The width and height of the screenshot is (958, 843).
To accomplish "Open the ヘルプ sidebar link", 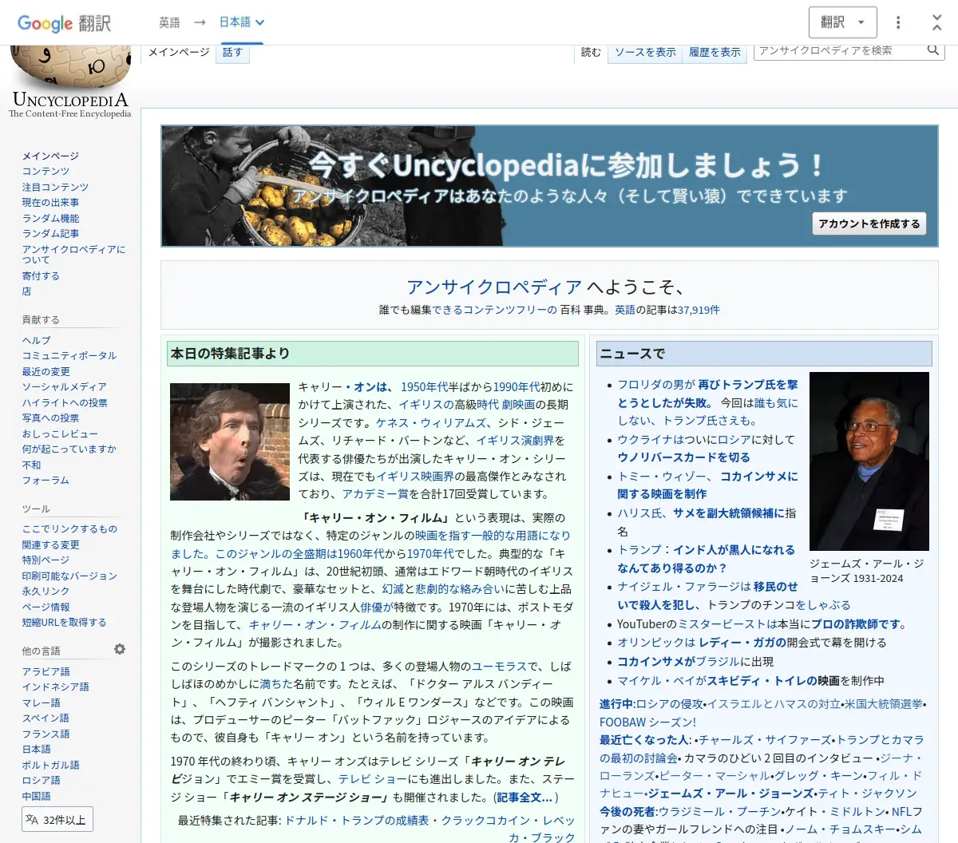I will pyautogui.click(x=36, y=340).
